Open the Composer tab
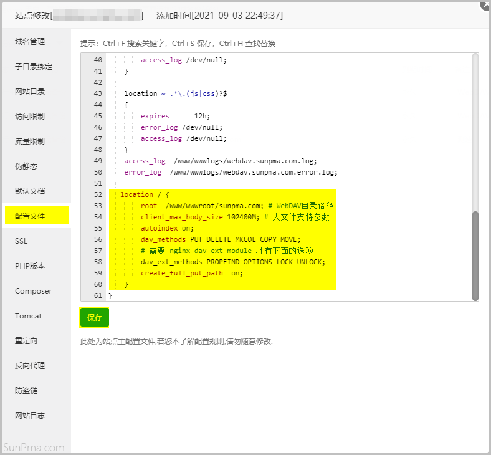Screen dimensions: 491x455 33,291
